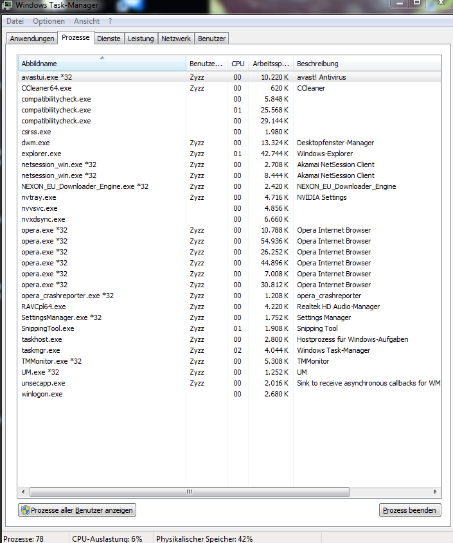This screenshot has height=543, width=453.
Task: Click the Prozesse: 78 status entry
Action: click(23, 539)
